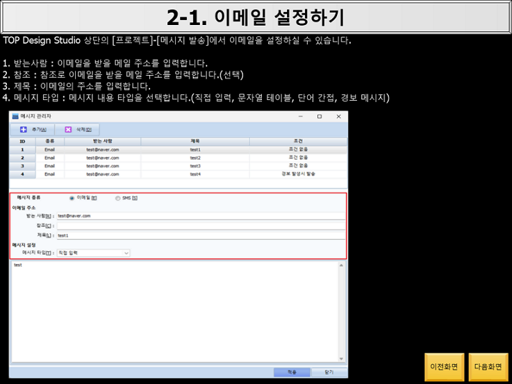Click the 조건 없음 cell in row 1
Image resolution: width=512 pixels, height=384 pixels.
tap(298, 150)
